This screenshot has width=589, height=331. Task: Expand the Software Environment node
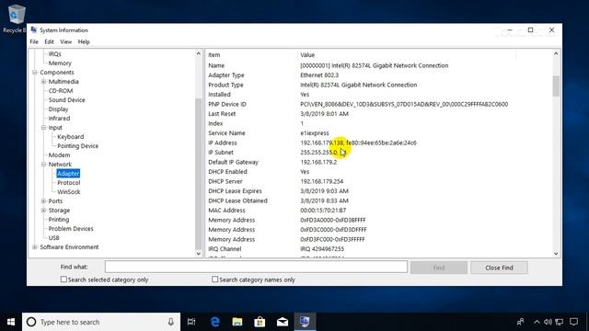[35, 247]
